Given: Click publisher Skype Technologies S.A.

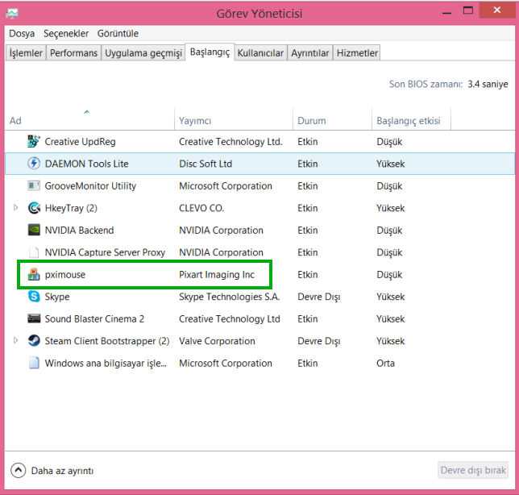Looking at the screenshot, I should coord(229,297).
